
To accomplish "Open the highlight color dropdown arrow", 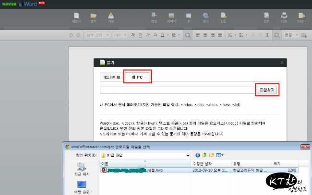I will coord(179,35).
